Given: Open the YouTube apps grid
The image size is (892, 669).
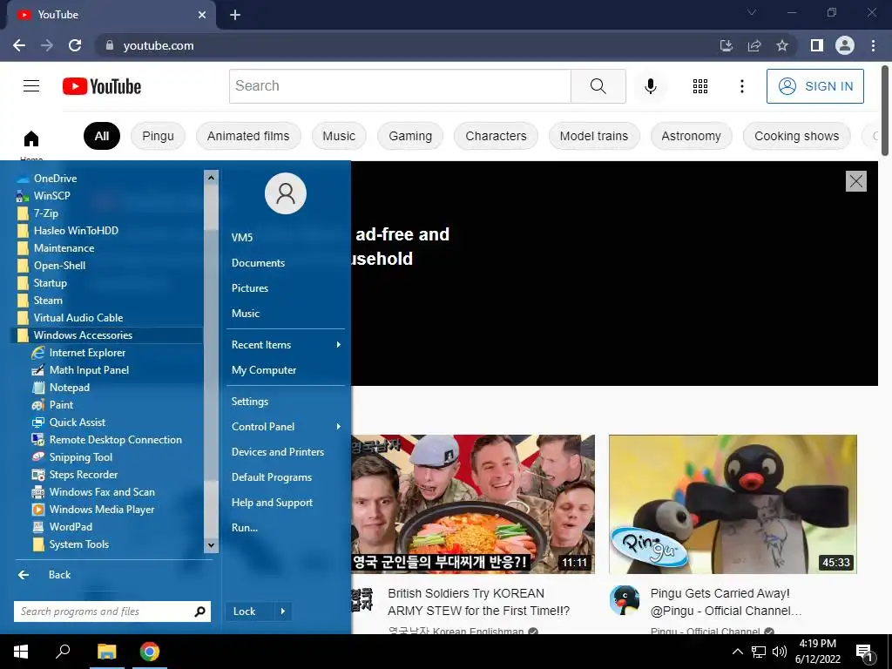Looking at the screenshot, I should (x=699, y=86).
